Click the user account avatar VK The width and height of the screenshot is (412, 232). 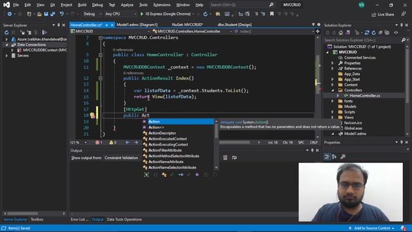(362, 5)
